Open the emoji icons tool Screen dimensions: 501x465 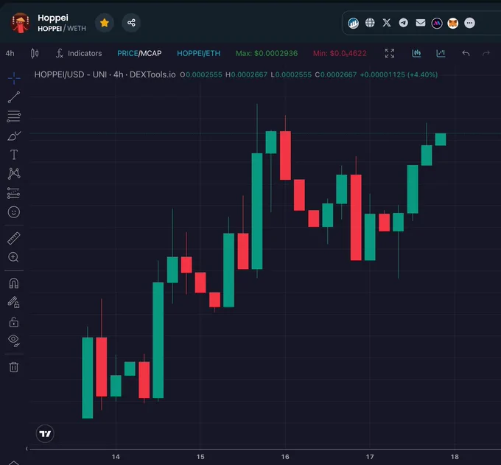point(14,212)
